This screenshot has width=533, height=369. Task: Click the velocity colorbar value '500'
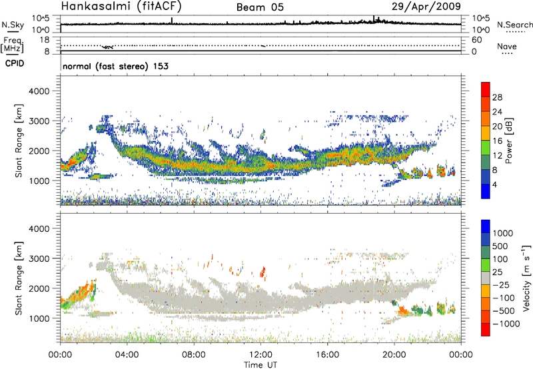click(x=502, y=246)
